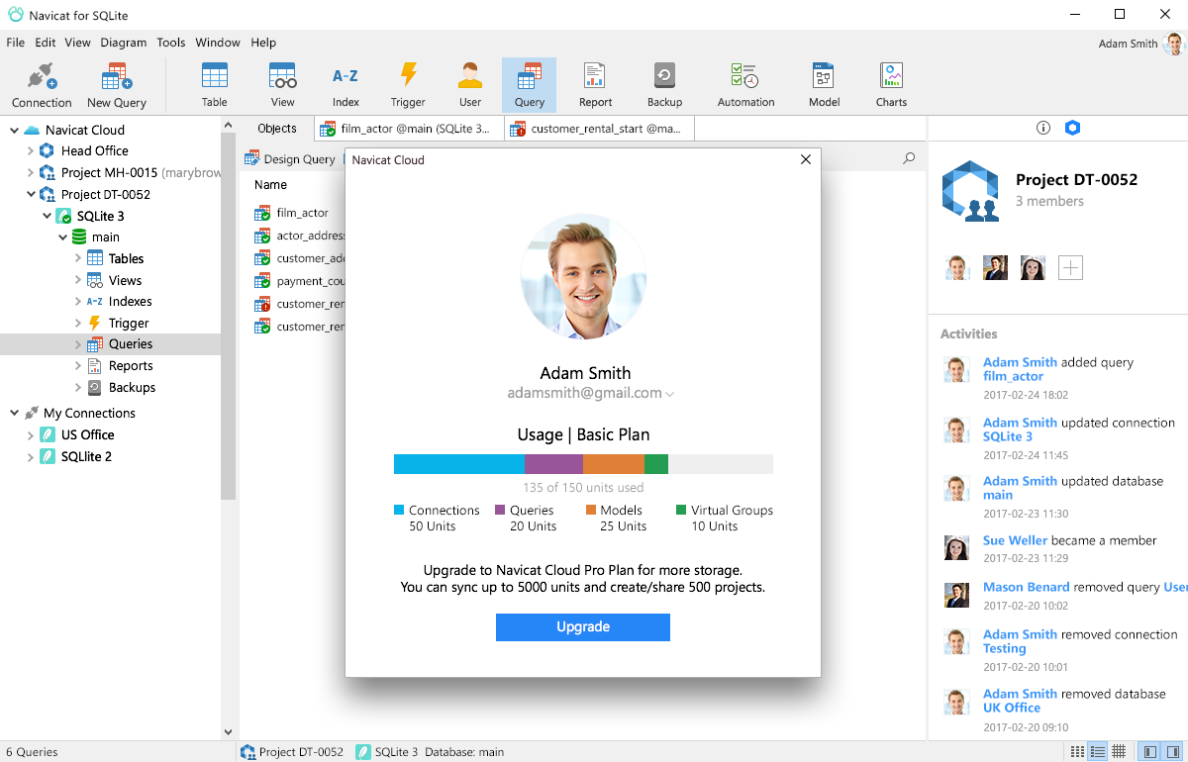Switch to the film_actor query tab

[409, 129]
